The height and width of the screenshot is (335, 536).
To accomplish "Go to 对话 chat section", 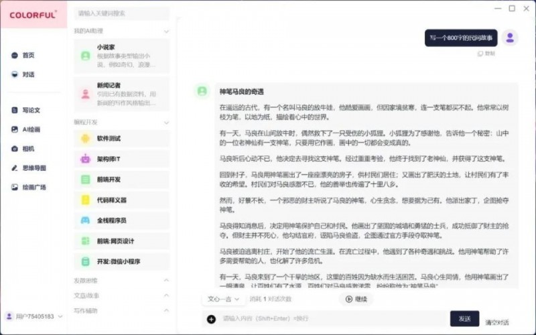I will [x=27, y=74].
